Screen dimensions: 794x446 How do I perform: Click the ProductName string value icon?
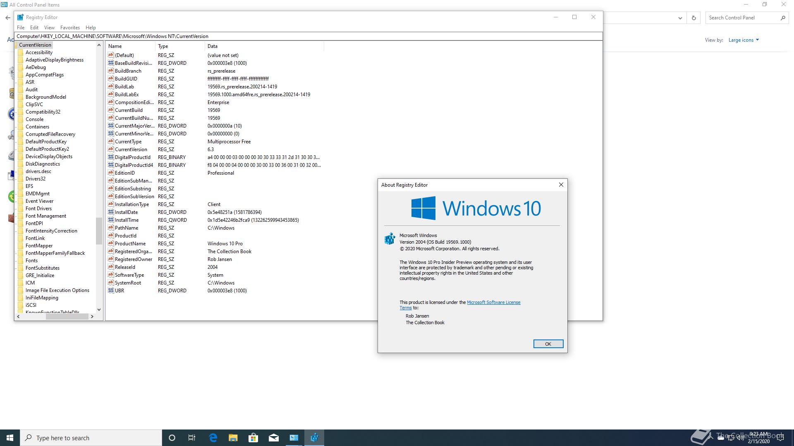110,243
